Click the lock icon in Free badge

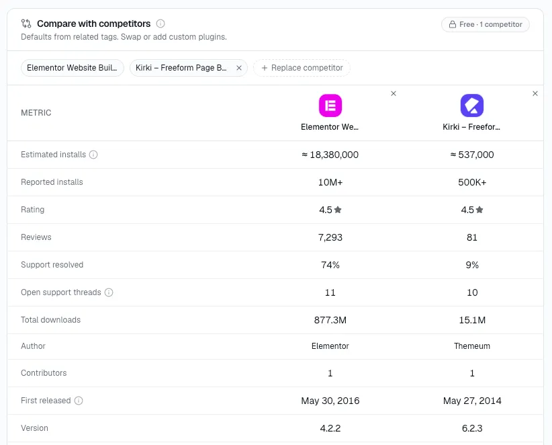[x=453, y=24]
